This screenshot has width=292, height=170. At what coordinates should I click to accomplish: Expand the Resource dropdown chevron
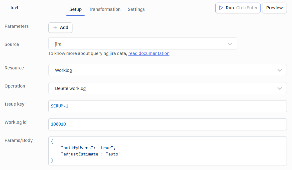point(280,70)
